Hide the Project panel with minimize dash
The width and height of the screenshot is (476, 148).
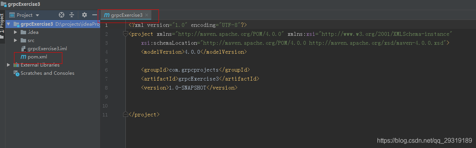95,15
